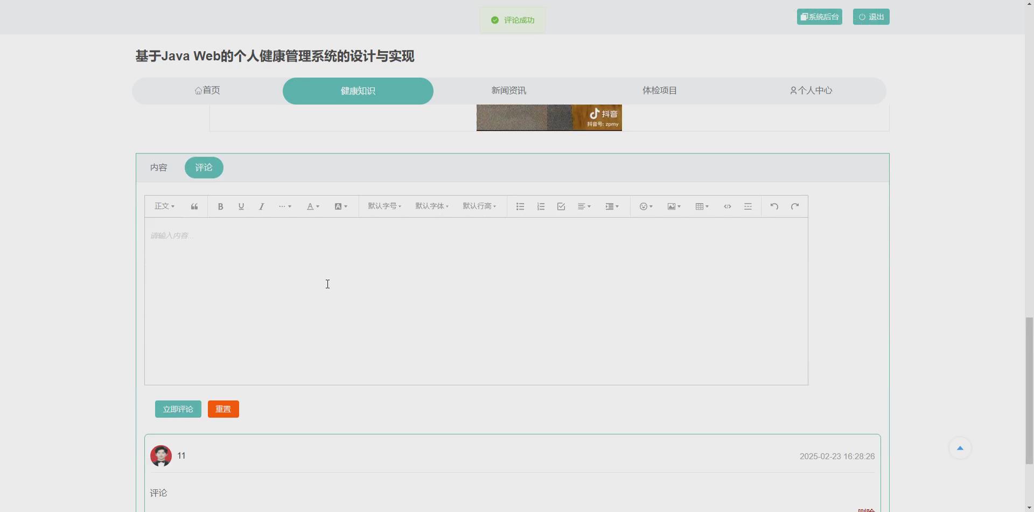Insert a task checklist item

pyautogui.click(x=561, y=207)
